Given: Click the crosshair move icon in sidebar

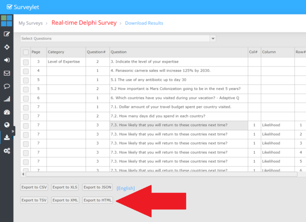Looking at the screenshot, I should (x=7, y=47).
